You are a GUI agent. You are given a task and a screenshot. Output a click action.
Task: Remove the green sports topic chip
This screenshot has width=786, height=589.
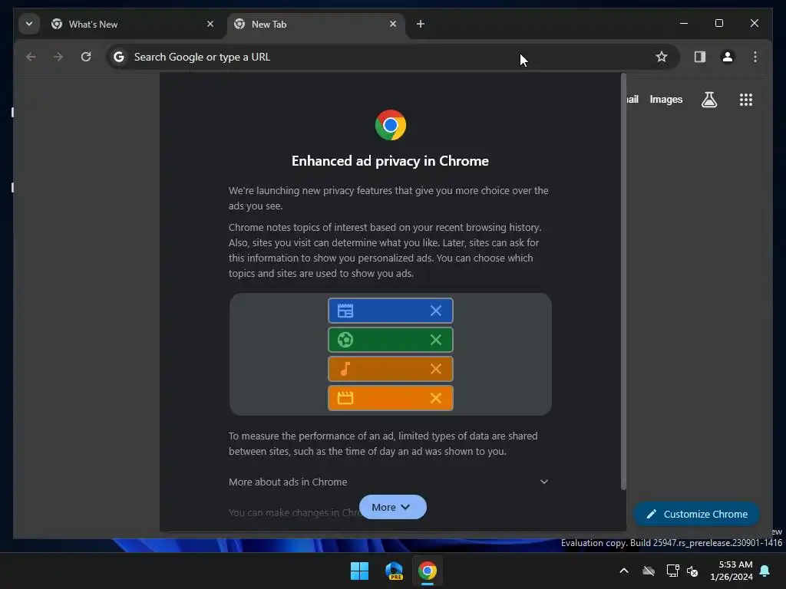tap(436, 340)
